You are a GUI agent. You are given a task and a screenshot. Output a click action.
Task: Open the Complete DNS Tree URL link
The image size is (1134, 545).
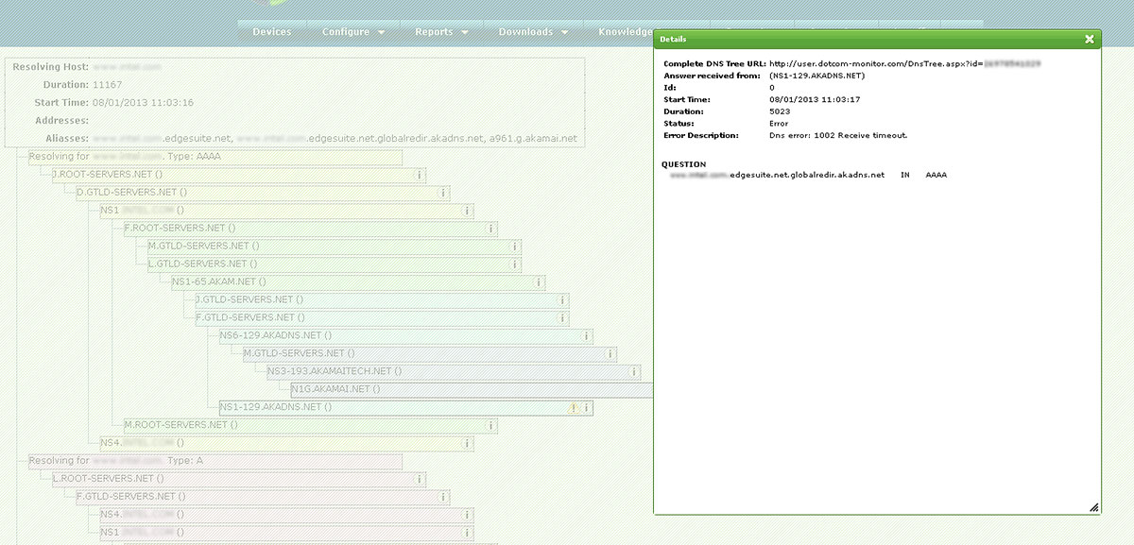(x=905, y=64)
